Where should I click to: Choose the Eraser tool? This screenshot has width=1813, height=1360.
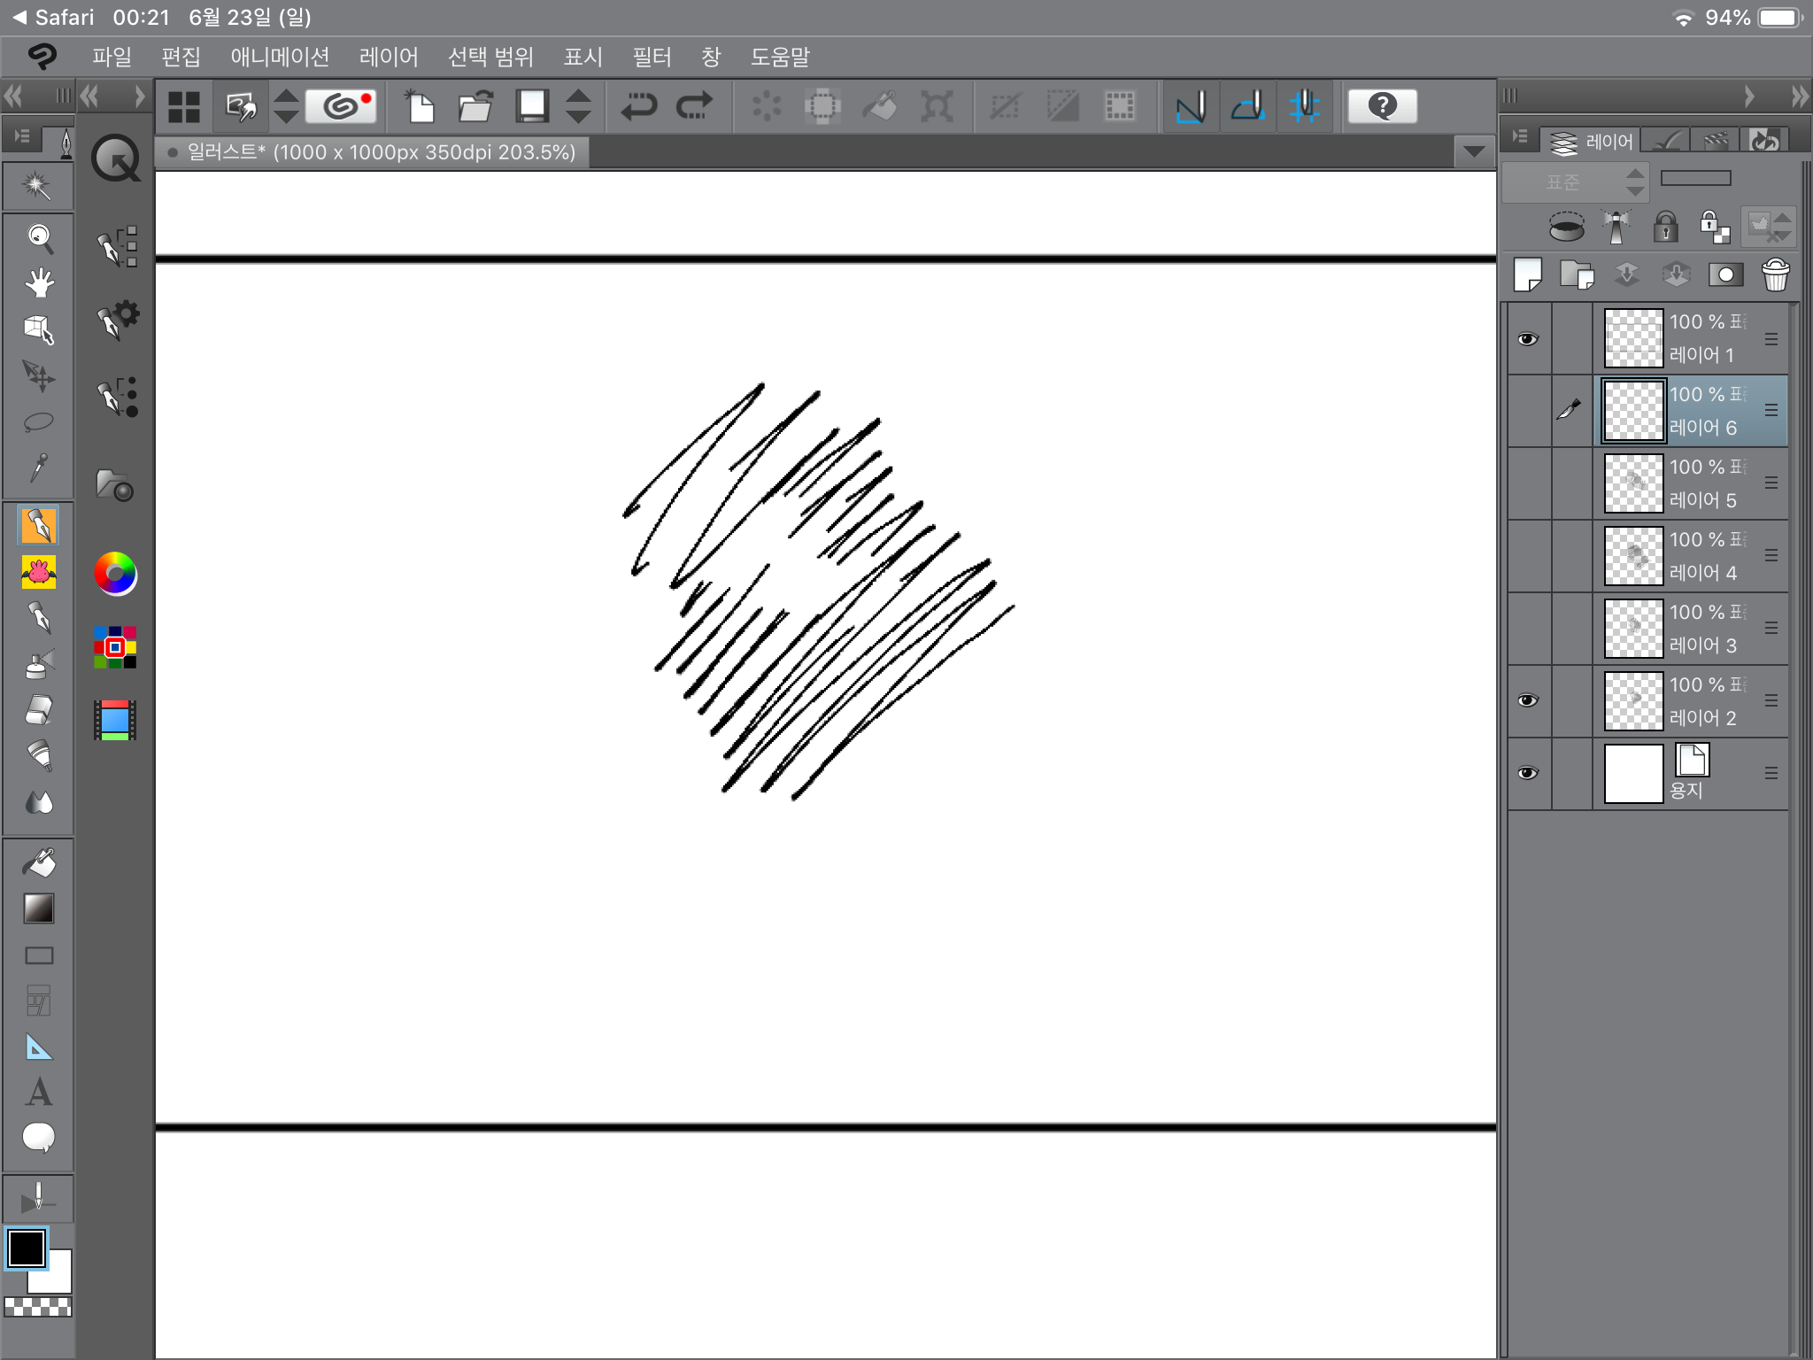38,710
